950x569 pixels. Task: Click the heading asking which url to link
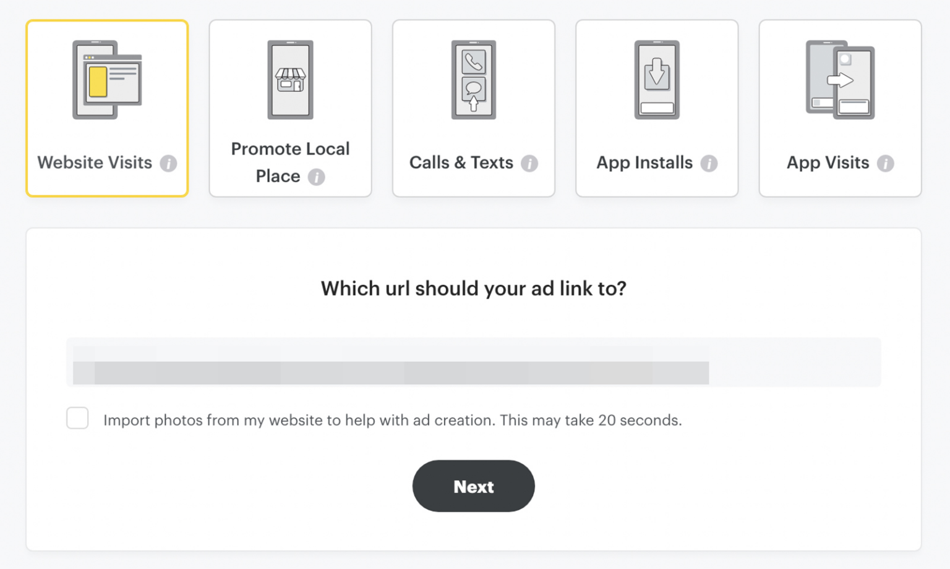click(473, 288)
